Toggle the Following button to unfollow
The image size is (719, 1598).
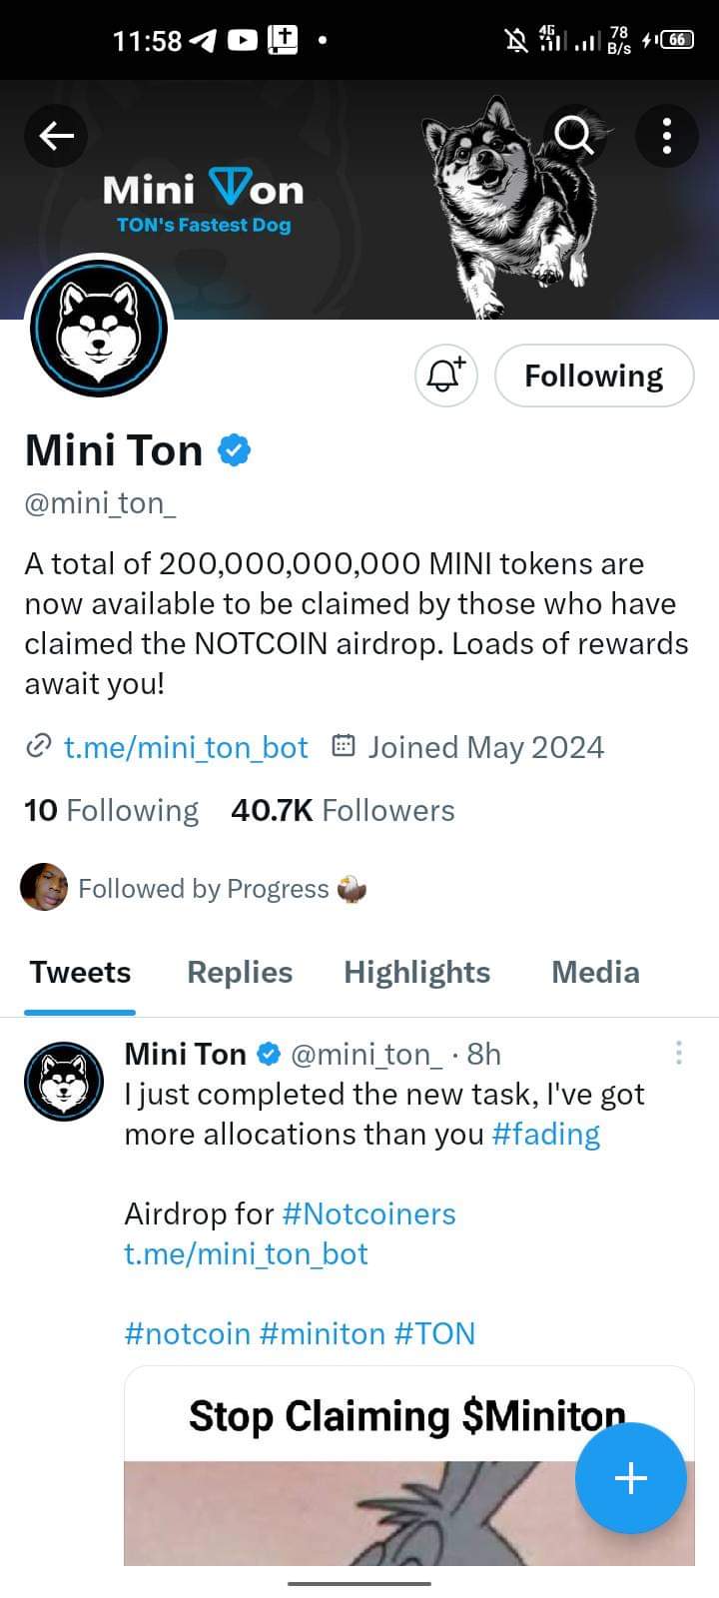[593, 376]
